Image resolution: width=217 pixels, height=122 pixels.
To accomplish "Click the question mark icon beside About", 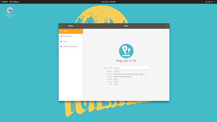I will tap(61, 31).
